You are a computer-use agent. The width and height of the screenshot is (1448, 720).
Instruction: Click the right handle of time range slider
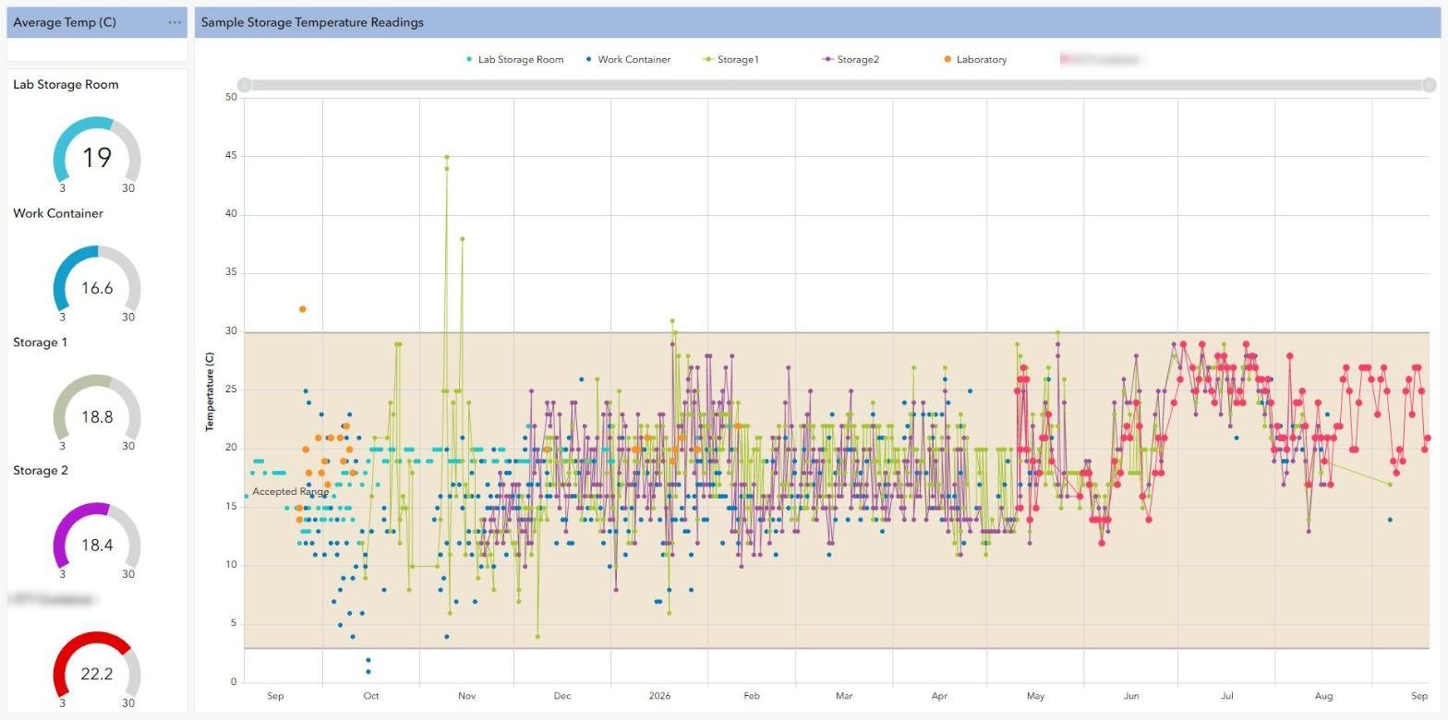tap(1429, 85)
